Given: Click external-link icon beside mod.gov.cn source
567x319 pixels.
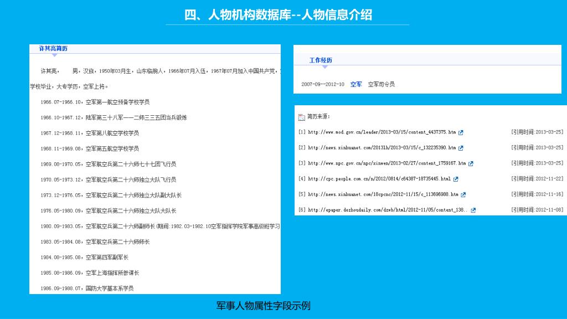Looking at the screenshot, I should click(461, 132).
